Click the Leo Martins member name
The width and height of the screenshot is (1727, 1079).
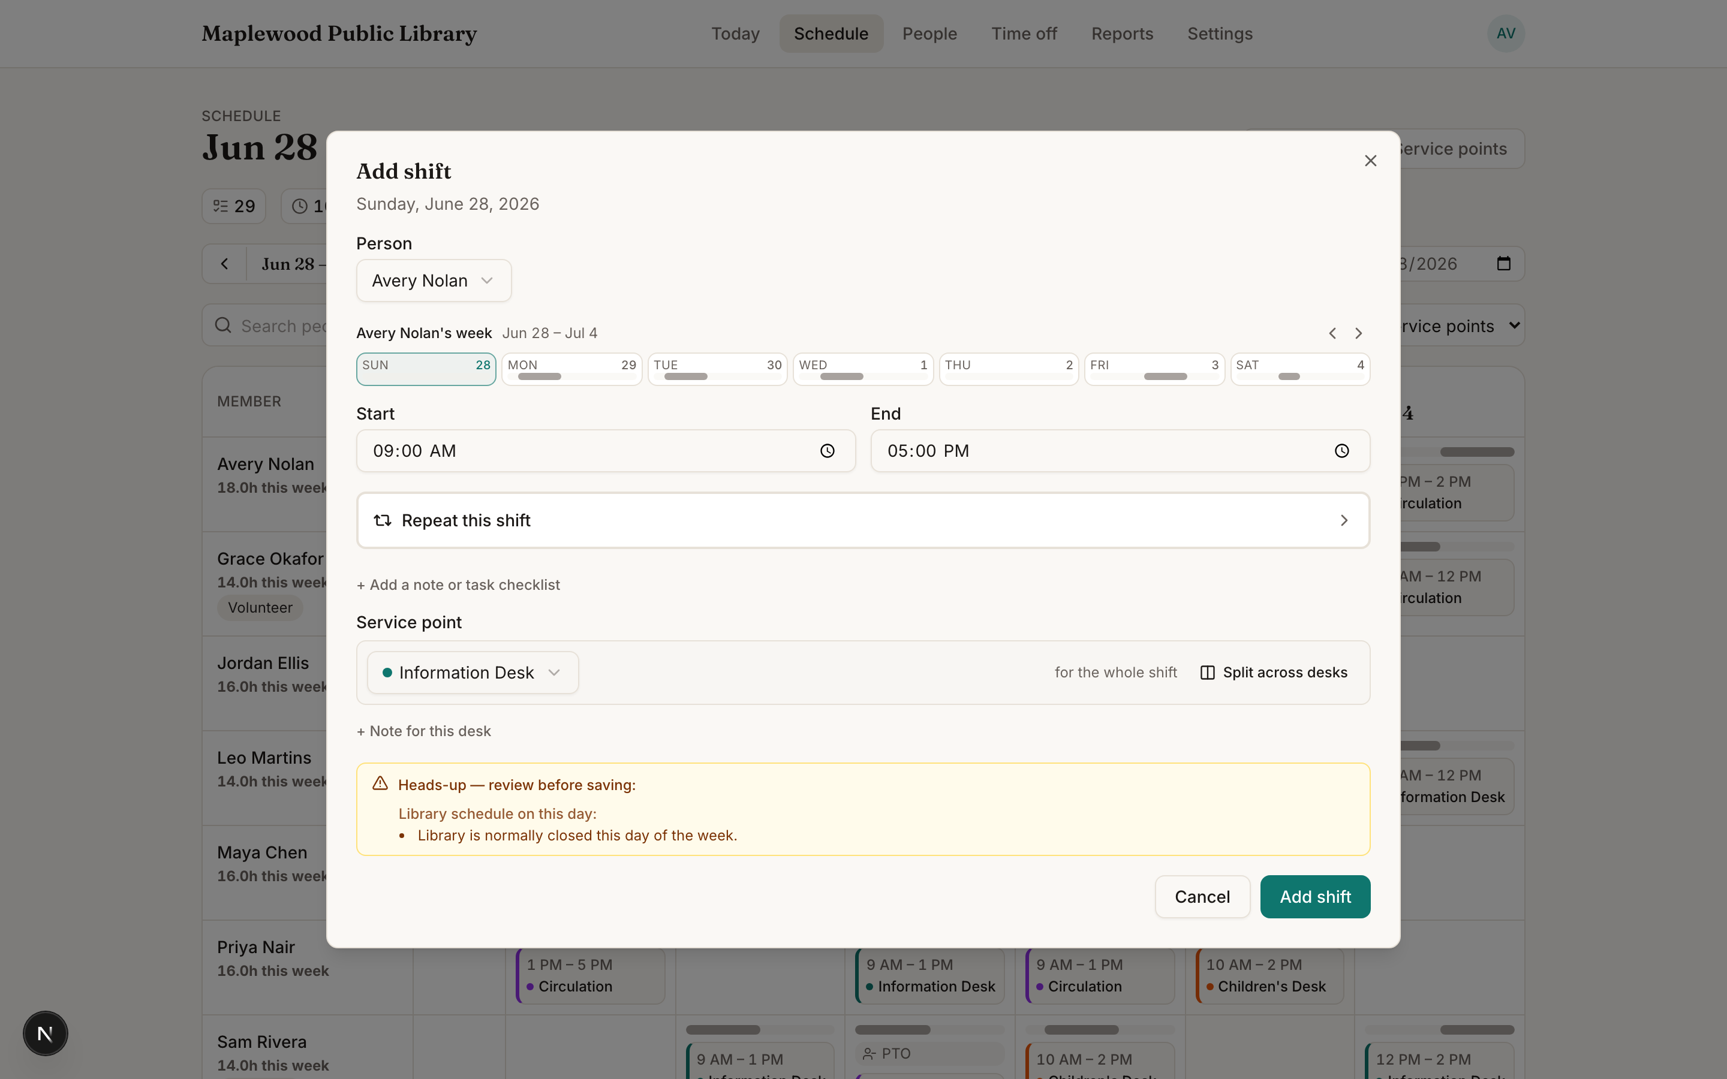coord(264,758)
